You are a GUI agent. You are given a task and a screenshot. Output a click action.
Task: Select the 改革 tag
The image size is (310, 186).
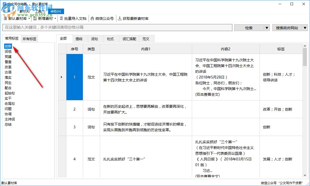(x=8, y=67)
